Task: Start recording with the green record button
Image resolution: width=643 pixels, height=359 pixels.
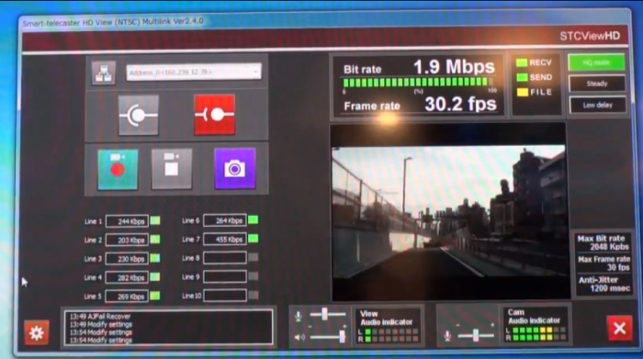Action: point(118,169)
